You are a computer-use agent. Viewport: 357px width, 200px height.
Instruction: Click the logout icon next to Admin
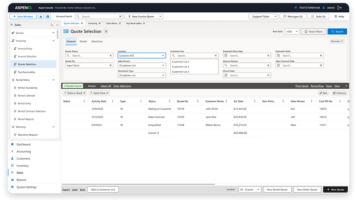tap(339, 8)
